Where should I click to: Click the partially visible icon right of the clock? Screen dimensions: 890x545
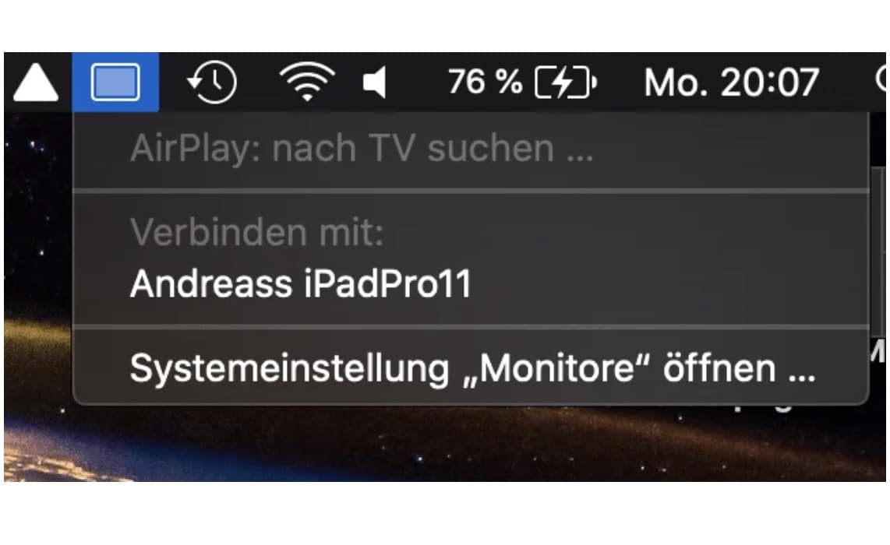(x=881, y=79)
